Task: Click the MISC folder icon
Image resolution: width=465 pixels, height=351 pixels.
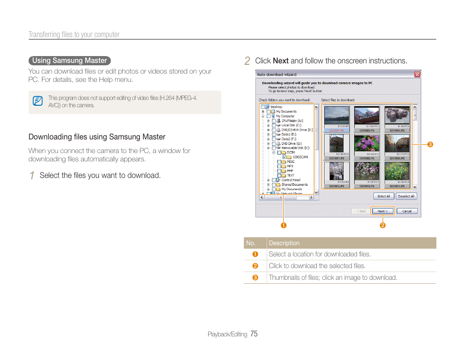Action: point(284,162)
